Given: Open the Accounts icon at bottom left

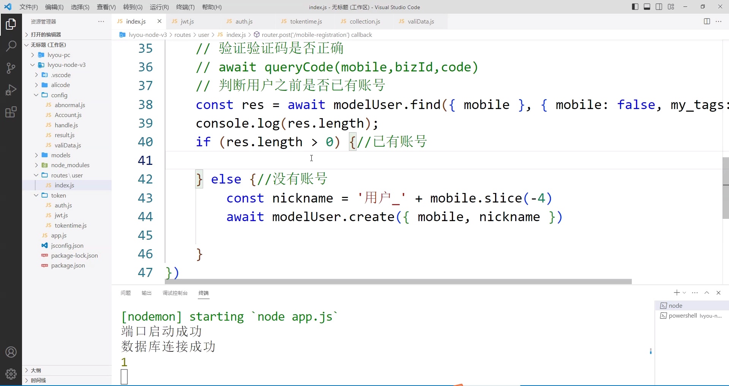Looking at the screenshot, I should coord(11,352).
